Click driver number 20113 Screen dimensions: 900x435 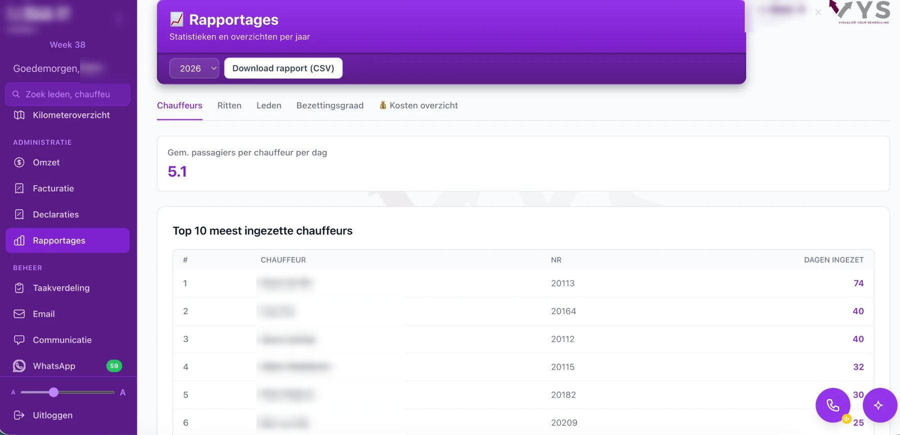tap(562, 283)
